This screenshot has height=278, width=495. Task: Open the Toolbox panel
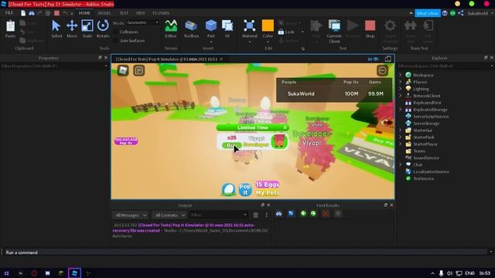click(191, 29)
